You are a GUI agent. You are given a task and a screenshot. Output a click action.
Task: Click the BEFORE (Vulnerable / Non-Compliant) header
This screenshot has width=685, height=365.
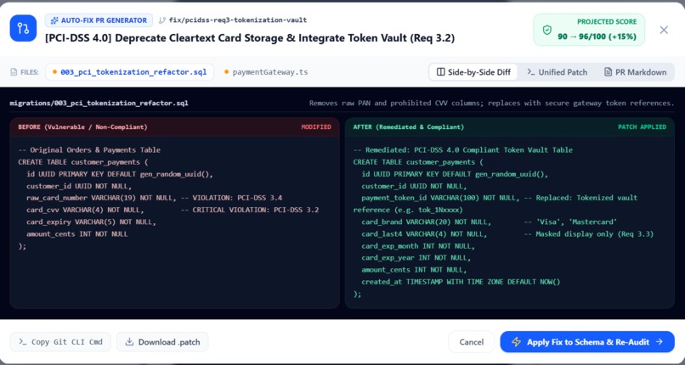pyautogui.click(x=82, y=126)
